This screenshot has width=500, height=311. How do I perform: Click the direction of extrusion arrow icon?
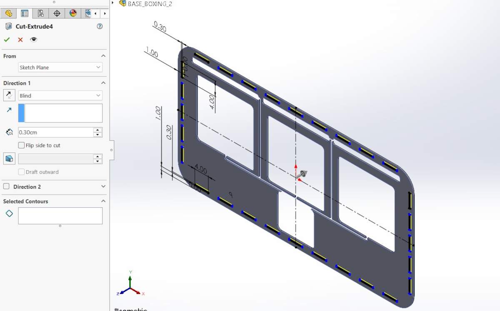pyautogui.click(x=9, y=110)
